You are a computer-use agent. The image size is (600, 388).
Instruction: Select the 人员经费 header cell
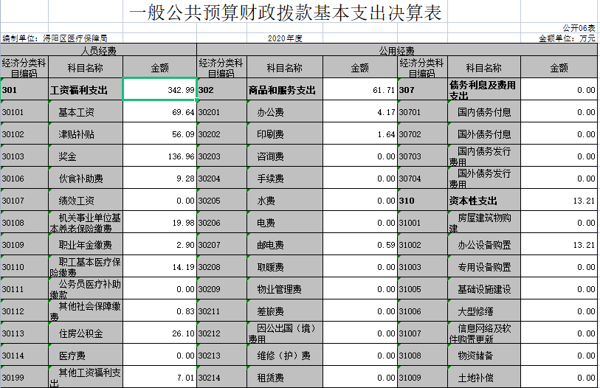(98, 51)
